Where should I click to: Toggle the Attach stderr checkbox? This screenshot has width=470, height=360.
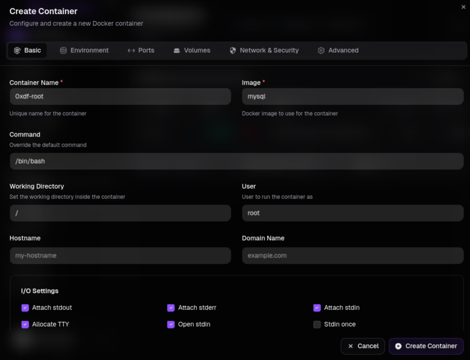(x=171, y=308)
